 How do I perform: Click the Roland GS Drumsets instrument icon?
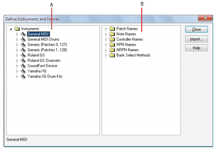(x=23, y=60)
